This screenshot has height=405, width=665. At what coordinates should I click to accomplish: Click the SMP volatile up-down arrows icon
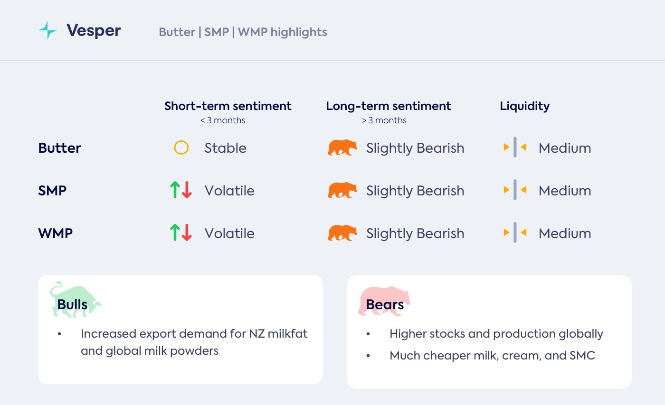(x=180, y=191)
